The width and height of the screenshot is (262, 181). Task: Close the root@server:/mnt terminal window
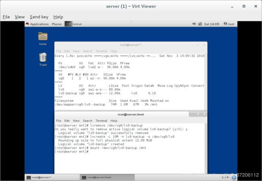(204, 114)
